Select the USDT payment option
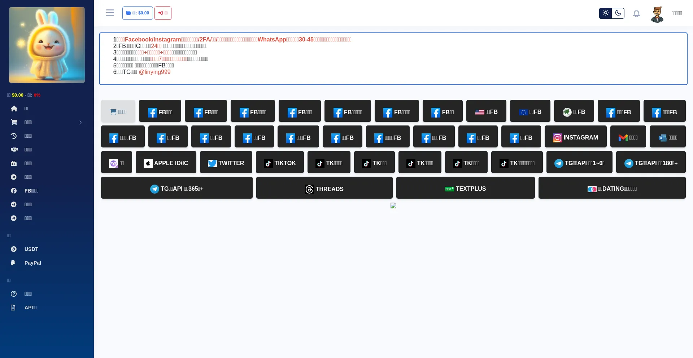This screenshot has height=358, width=693. tap(47, 249)
